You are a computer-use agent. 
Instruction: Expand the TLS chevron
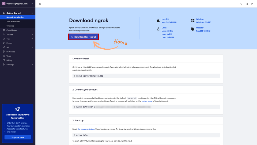pos(32,39)
